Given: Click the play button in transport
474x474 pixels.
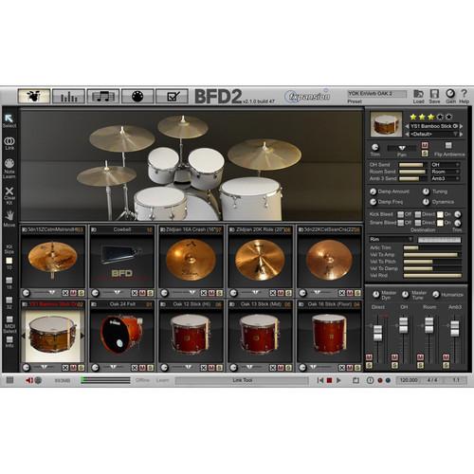Looking at the screenshot, I should coord(338,380).
